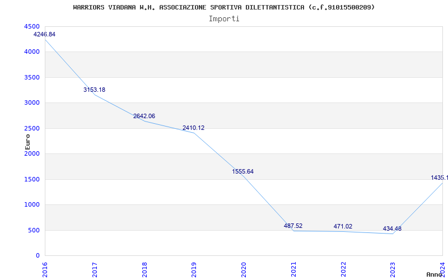This screenshot has height=280, width=448.
Task: Click the 1500 y-axis tick label
Action: [x=32, y=179]
